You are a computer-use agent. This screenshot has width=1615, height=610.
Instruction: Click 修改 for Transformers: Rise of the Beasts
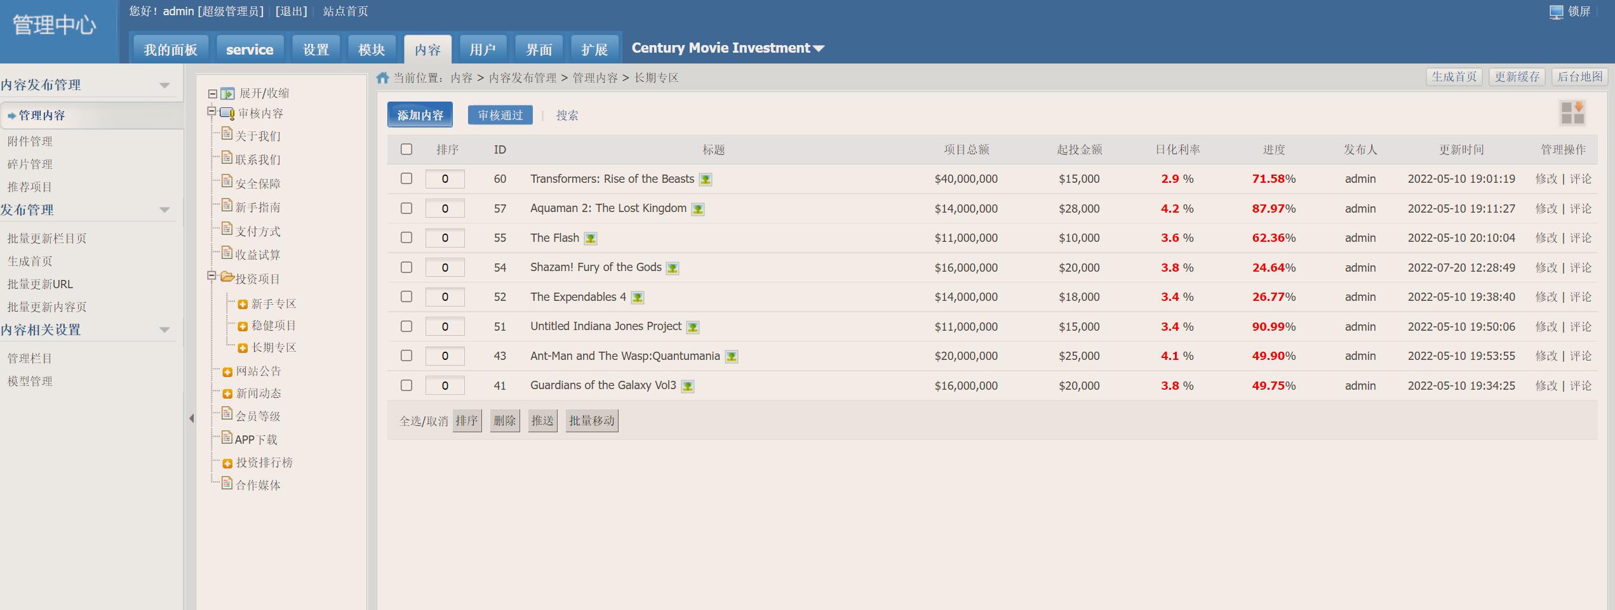pos(1546,179)
